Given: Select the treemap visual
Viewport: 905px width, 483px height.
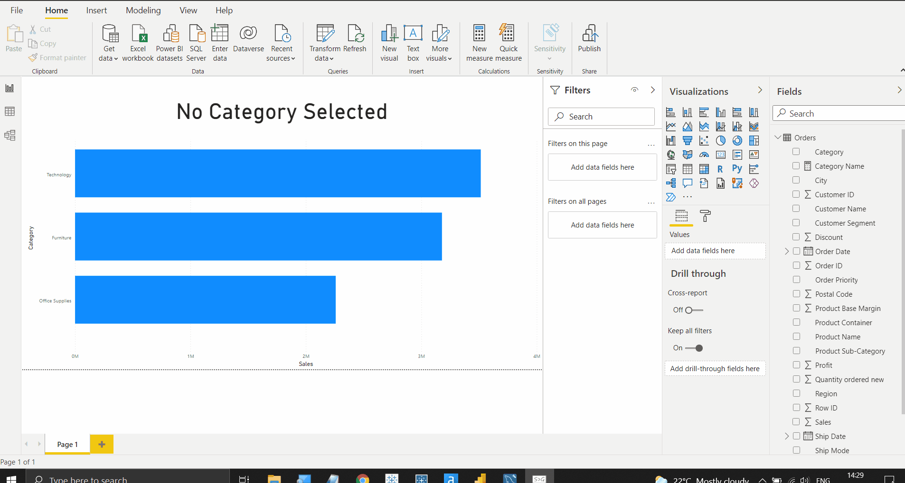Looking at the screenshot, I should click(x=754, y=141).
